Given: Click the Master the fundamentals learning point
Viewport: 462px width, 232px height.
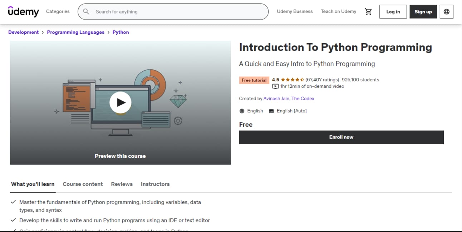Looking at the screenshot, I should [x=110, y=206].
